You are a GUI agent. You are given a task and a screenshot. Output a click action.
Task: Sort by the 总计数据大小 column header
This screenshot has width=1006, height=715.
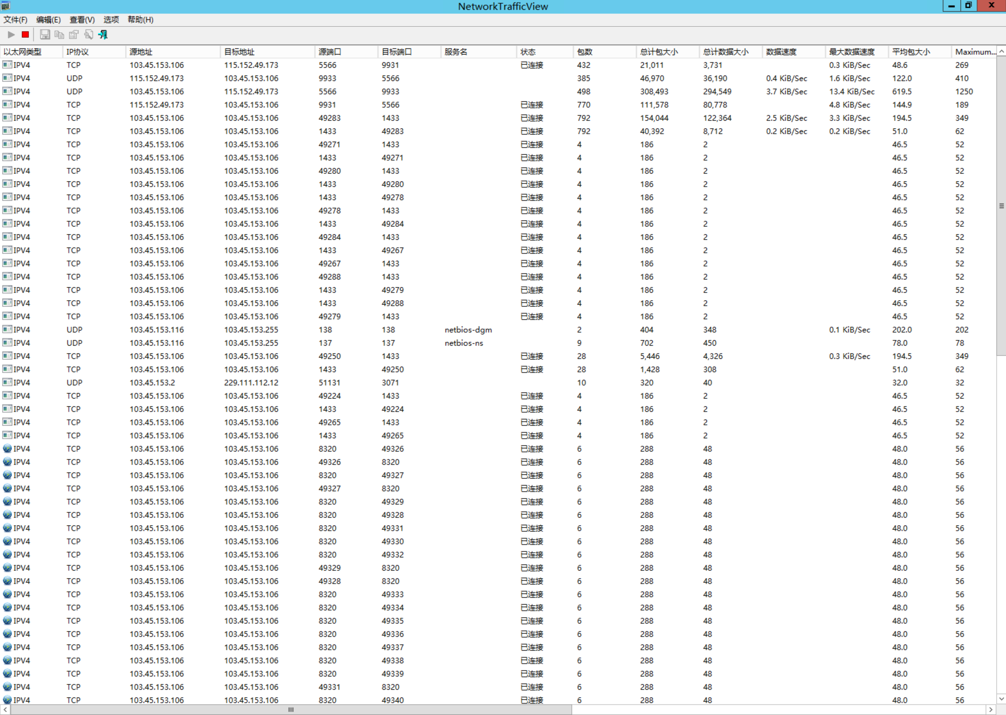731,52
